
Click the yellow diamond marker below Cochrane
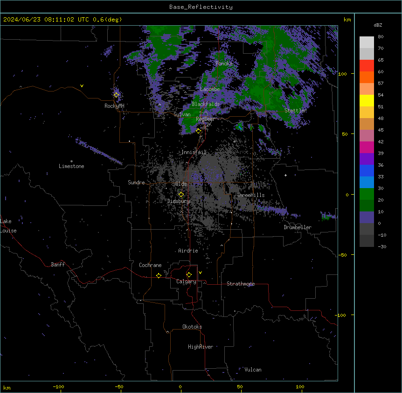click(x=159, y=275)
